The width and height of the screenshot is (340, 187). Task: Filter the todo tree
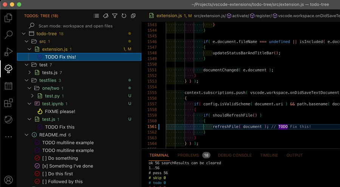click(x=115, y=15)
